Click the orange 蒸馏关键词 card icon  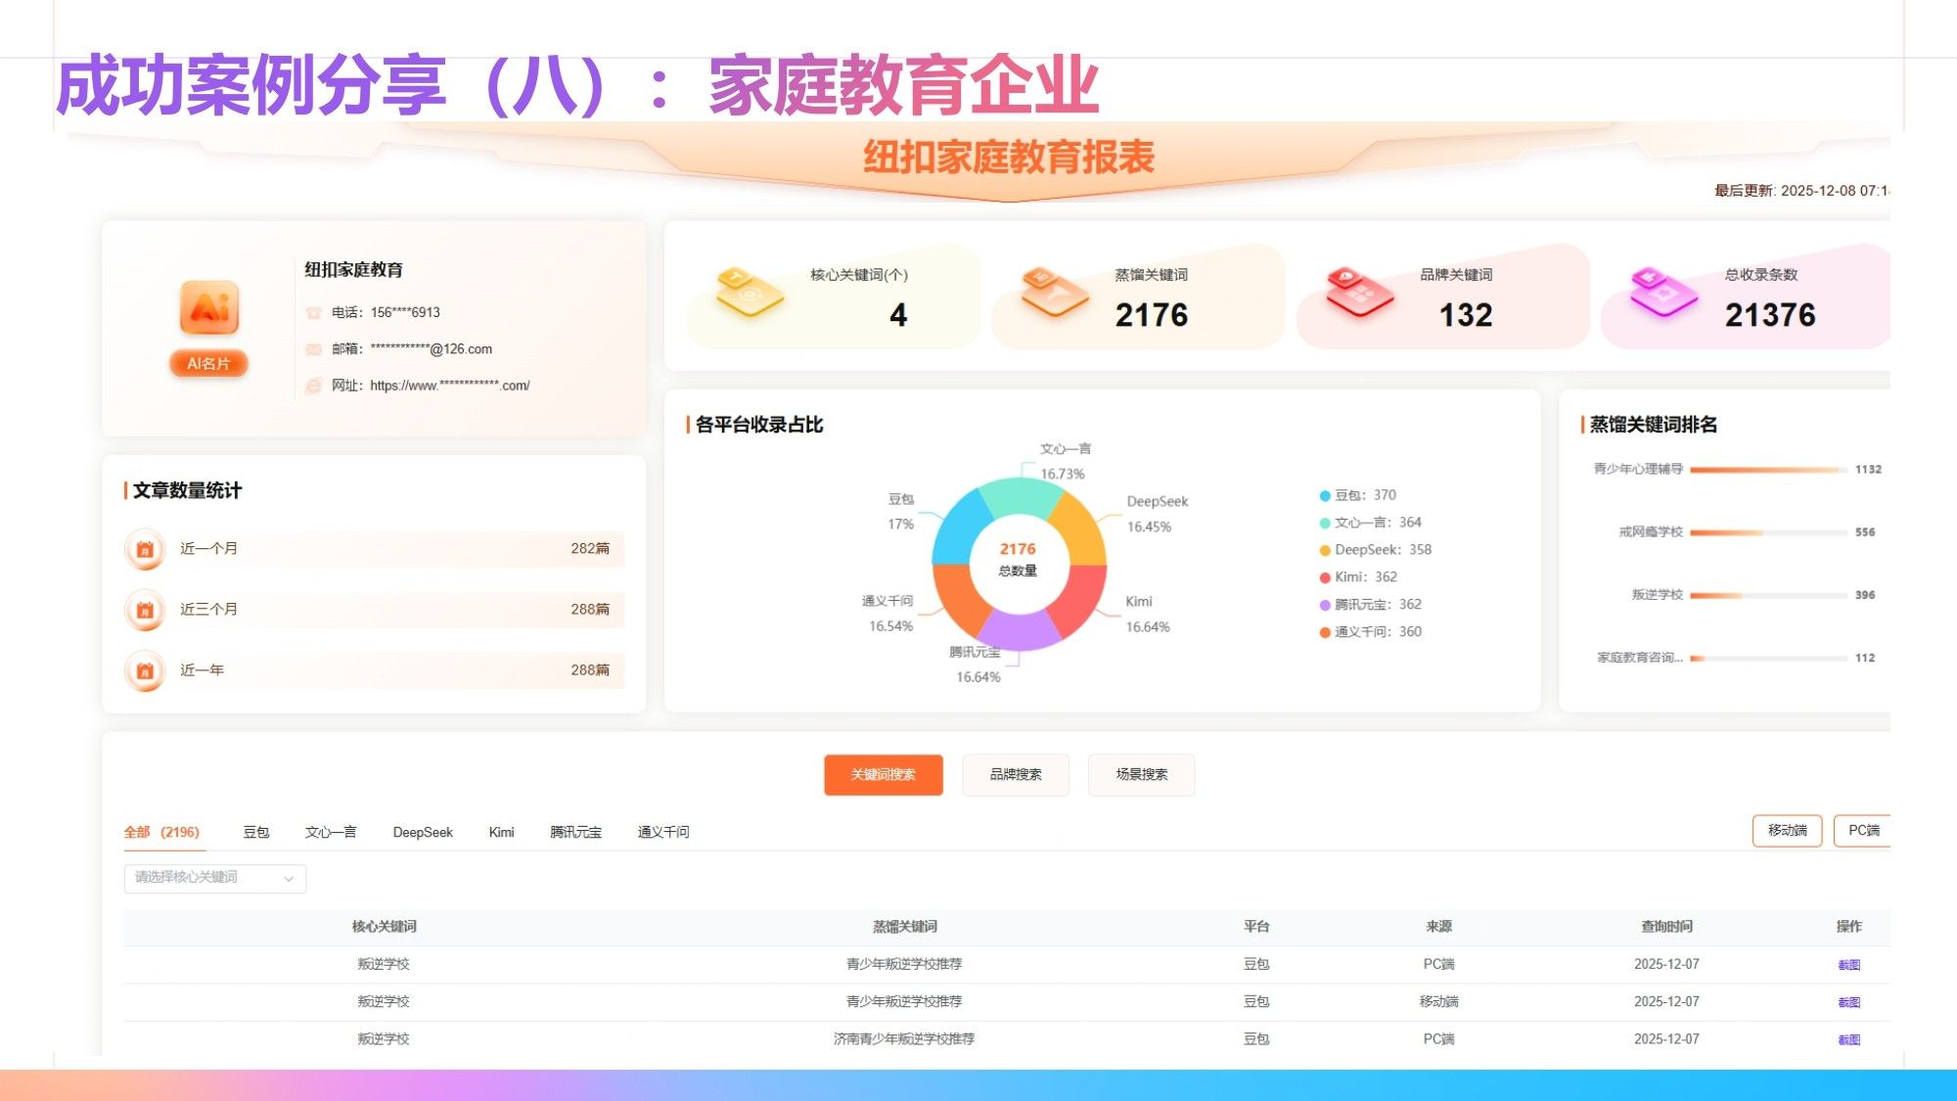(x=1054, y=292)
